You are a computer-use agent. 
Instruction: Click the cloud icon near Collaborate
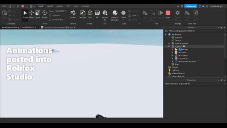pos(203,6)
